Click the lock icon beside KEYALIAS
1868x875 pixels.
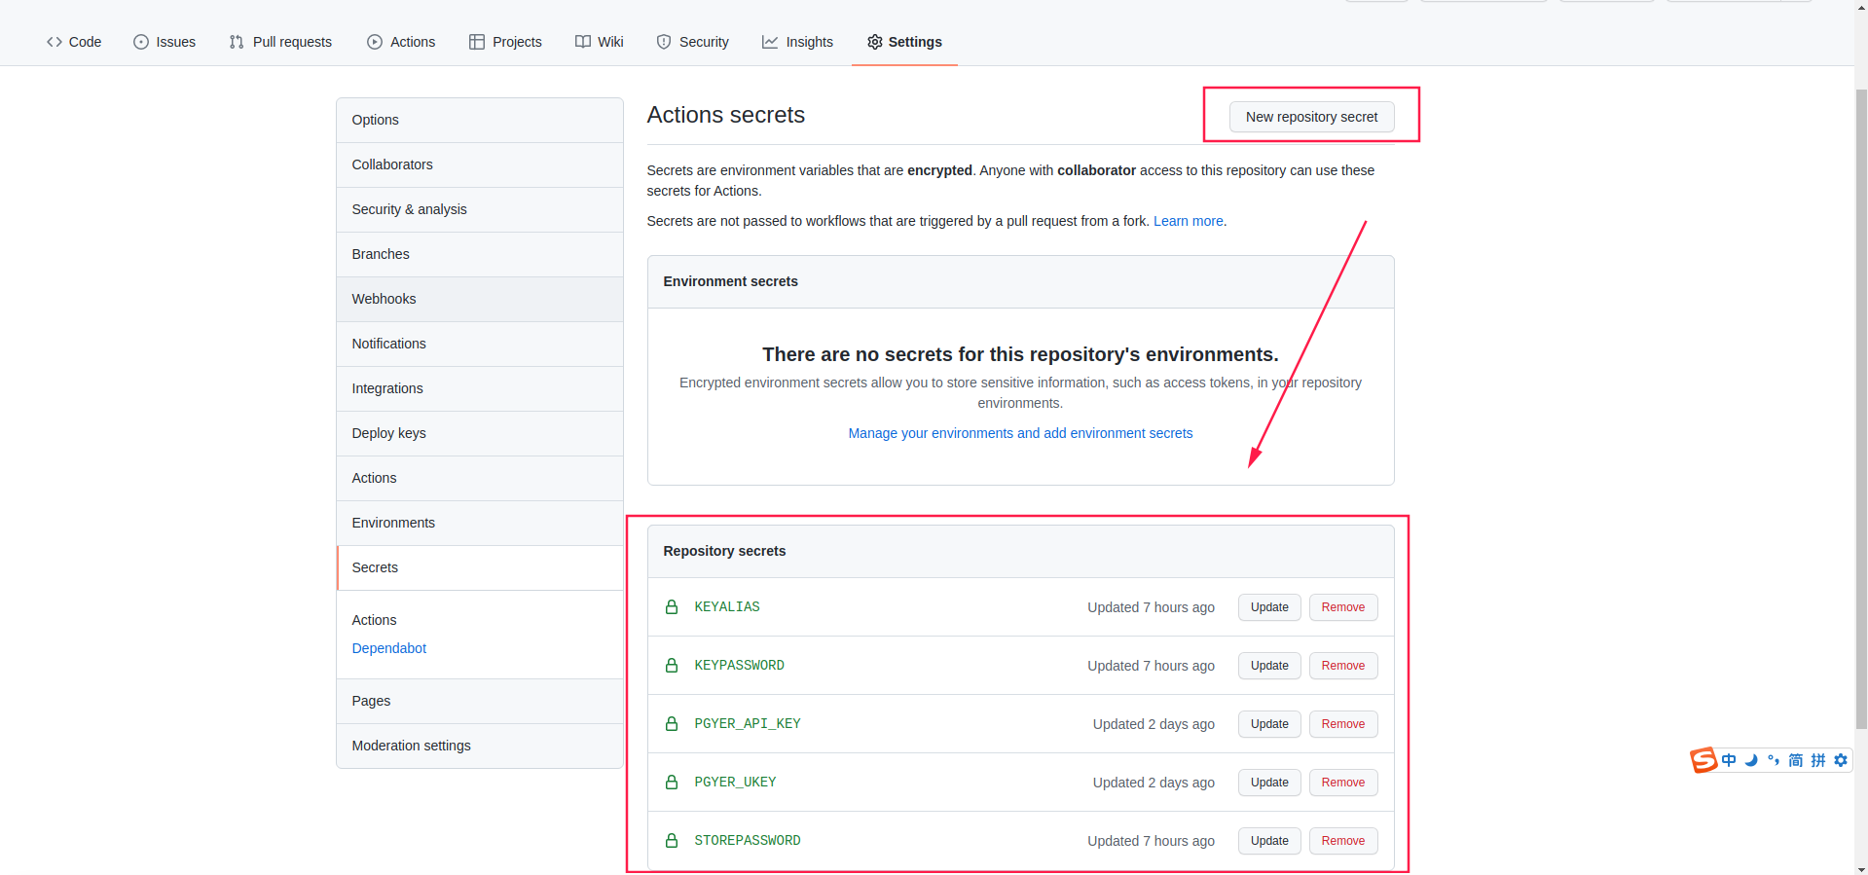672,607
